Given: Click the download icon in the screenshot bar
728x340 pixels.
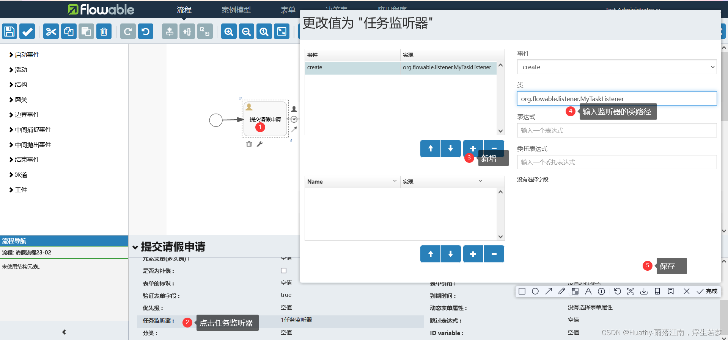Looking at the screenshot, I should coord(644,291).
